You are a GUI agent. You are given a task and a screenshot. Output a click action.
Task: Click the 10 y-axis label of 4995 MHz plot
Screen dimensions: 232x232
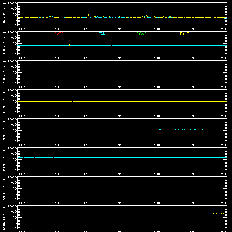click(x=15, y=165)
